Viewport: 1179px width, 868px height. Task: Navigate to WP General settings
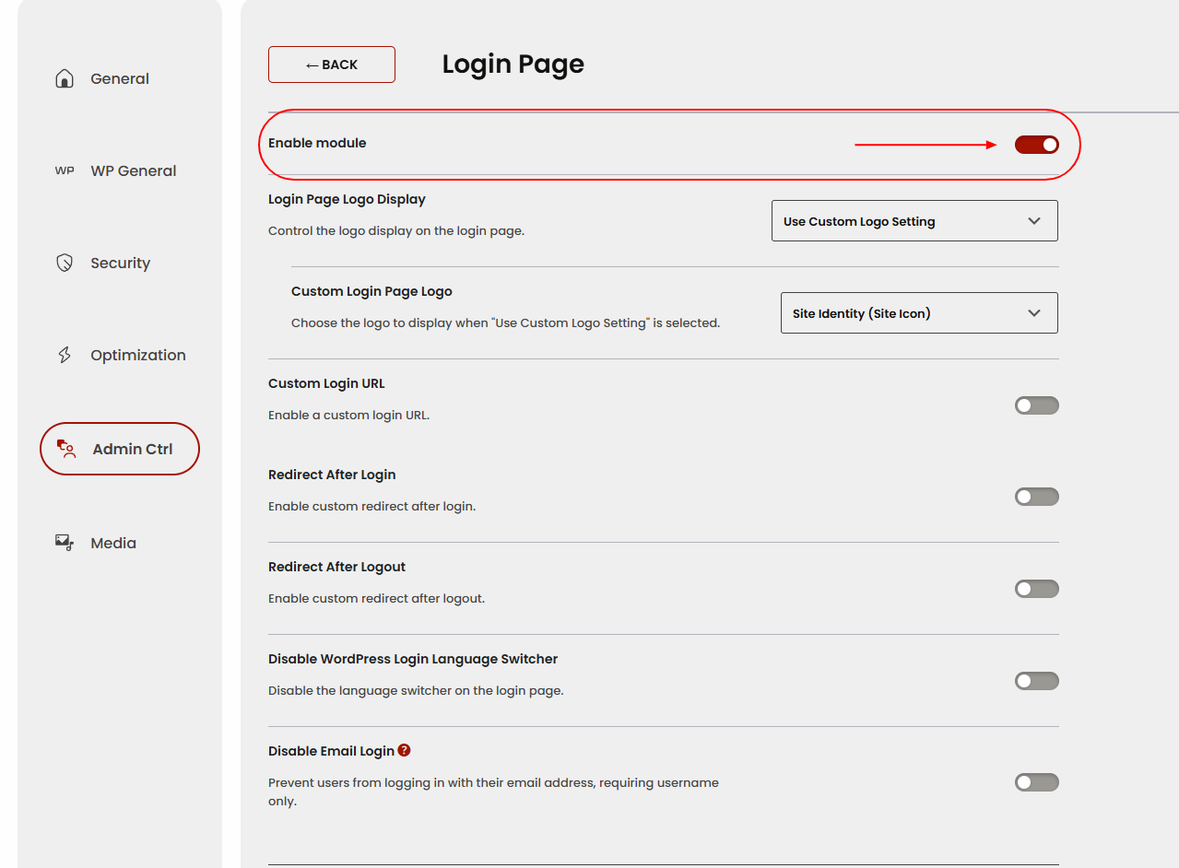[133, 170]
